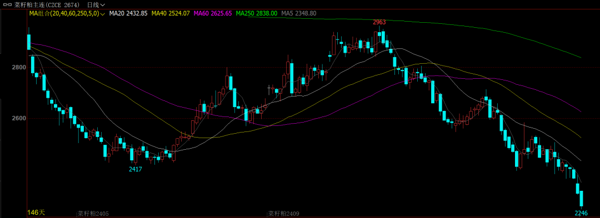Click the 2963 high price marker
This screenshot has width=600, height=218.
click(x=379, y=22)
